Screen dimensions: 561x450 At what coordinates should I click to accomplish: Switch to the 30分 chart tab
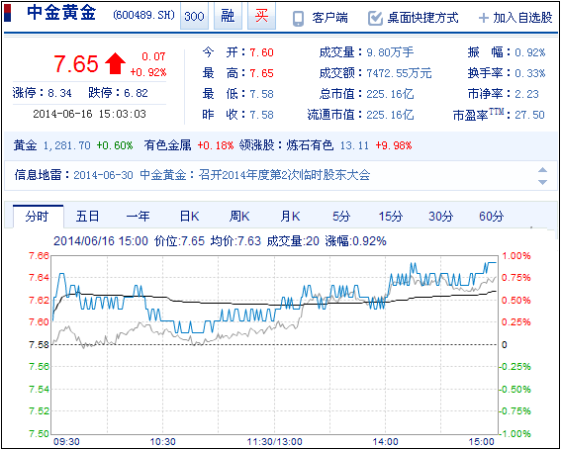tap(441, 217)
